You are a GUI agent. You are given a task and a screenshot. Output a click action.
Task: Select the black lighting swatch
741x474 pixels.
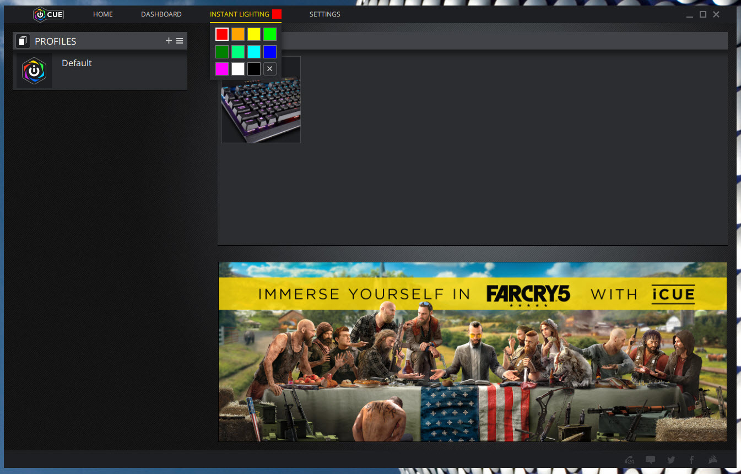[x=254, y=69]
